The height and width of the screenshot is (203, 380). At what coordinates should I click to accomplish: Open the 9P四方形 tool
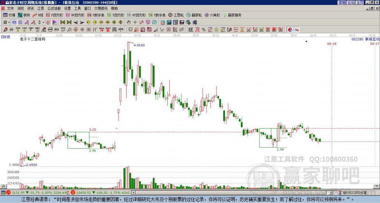pyautogui.click(x=75, y=15)
